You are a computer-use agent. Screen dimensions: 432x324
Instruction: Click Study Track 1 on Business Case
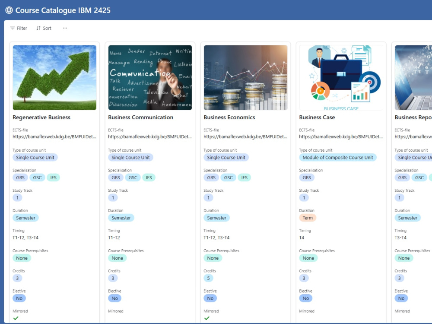[x=304, y=198]
